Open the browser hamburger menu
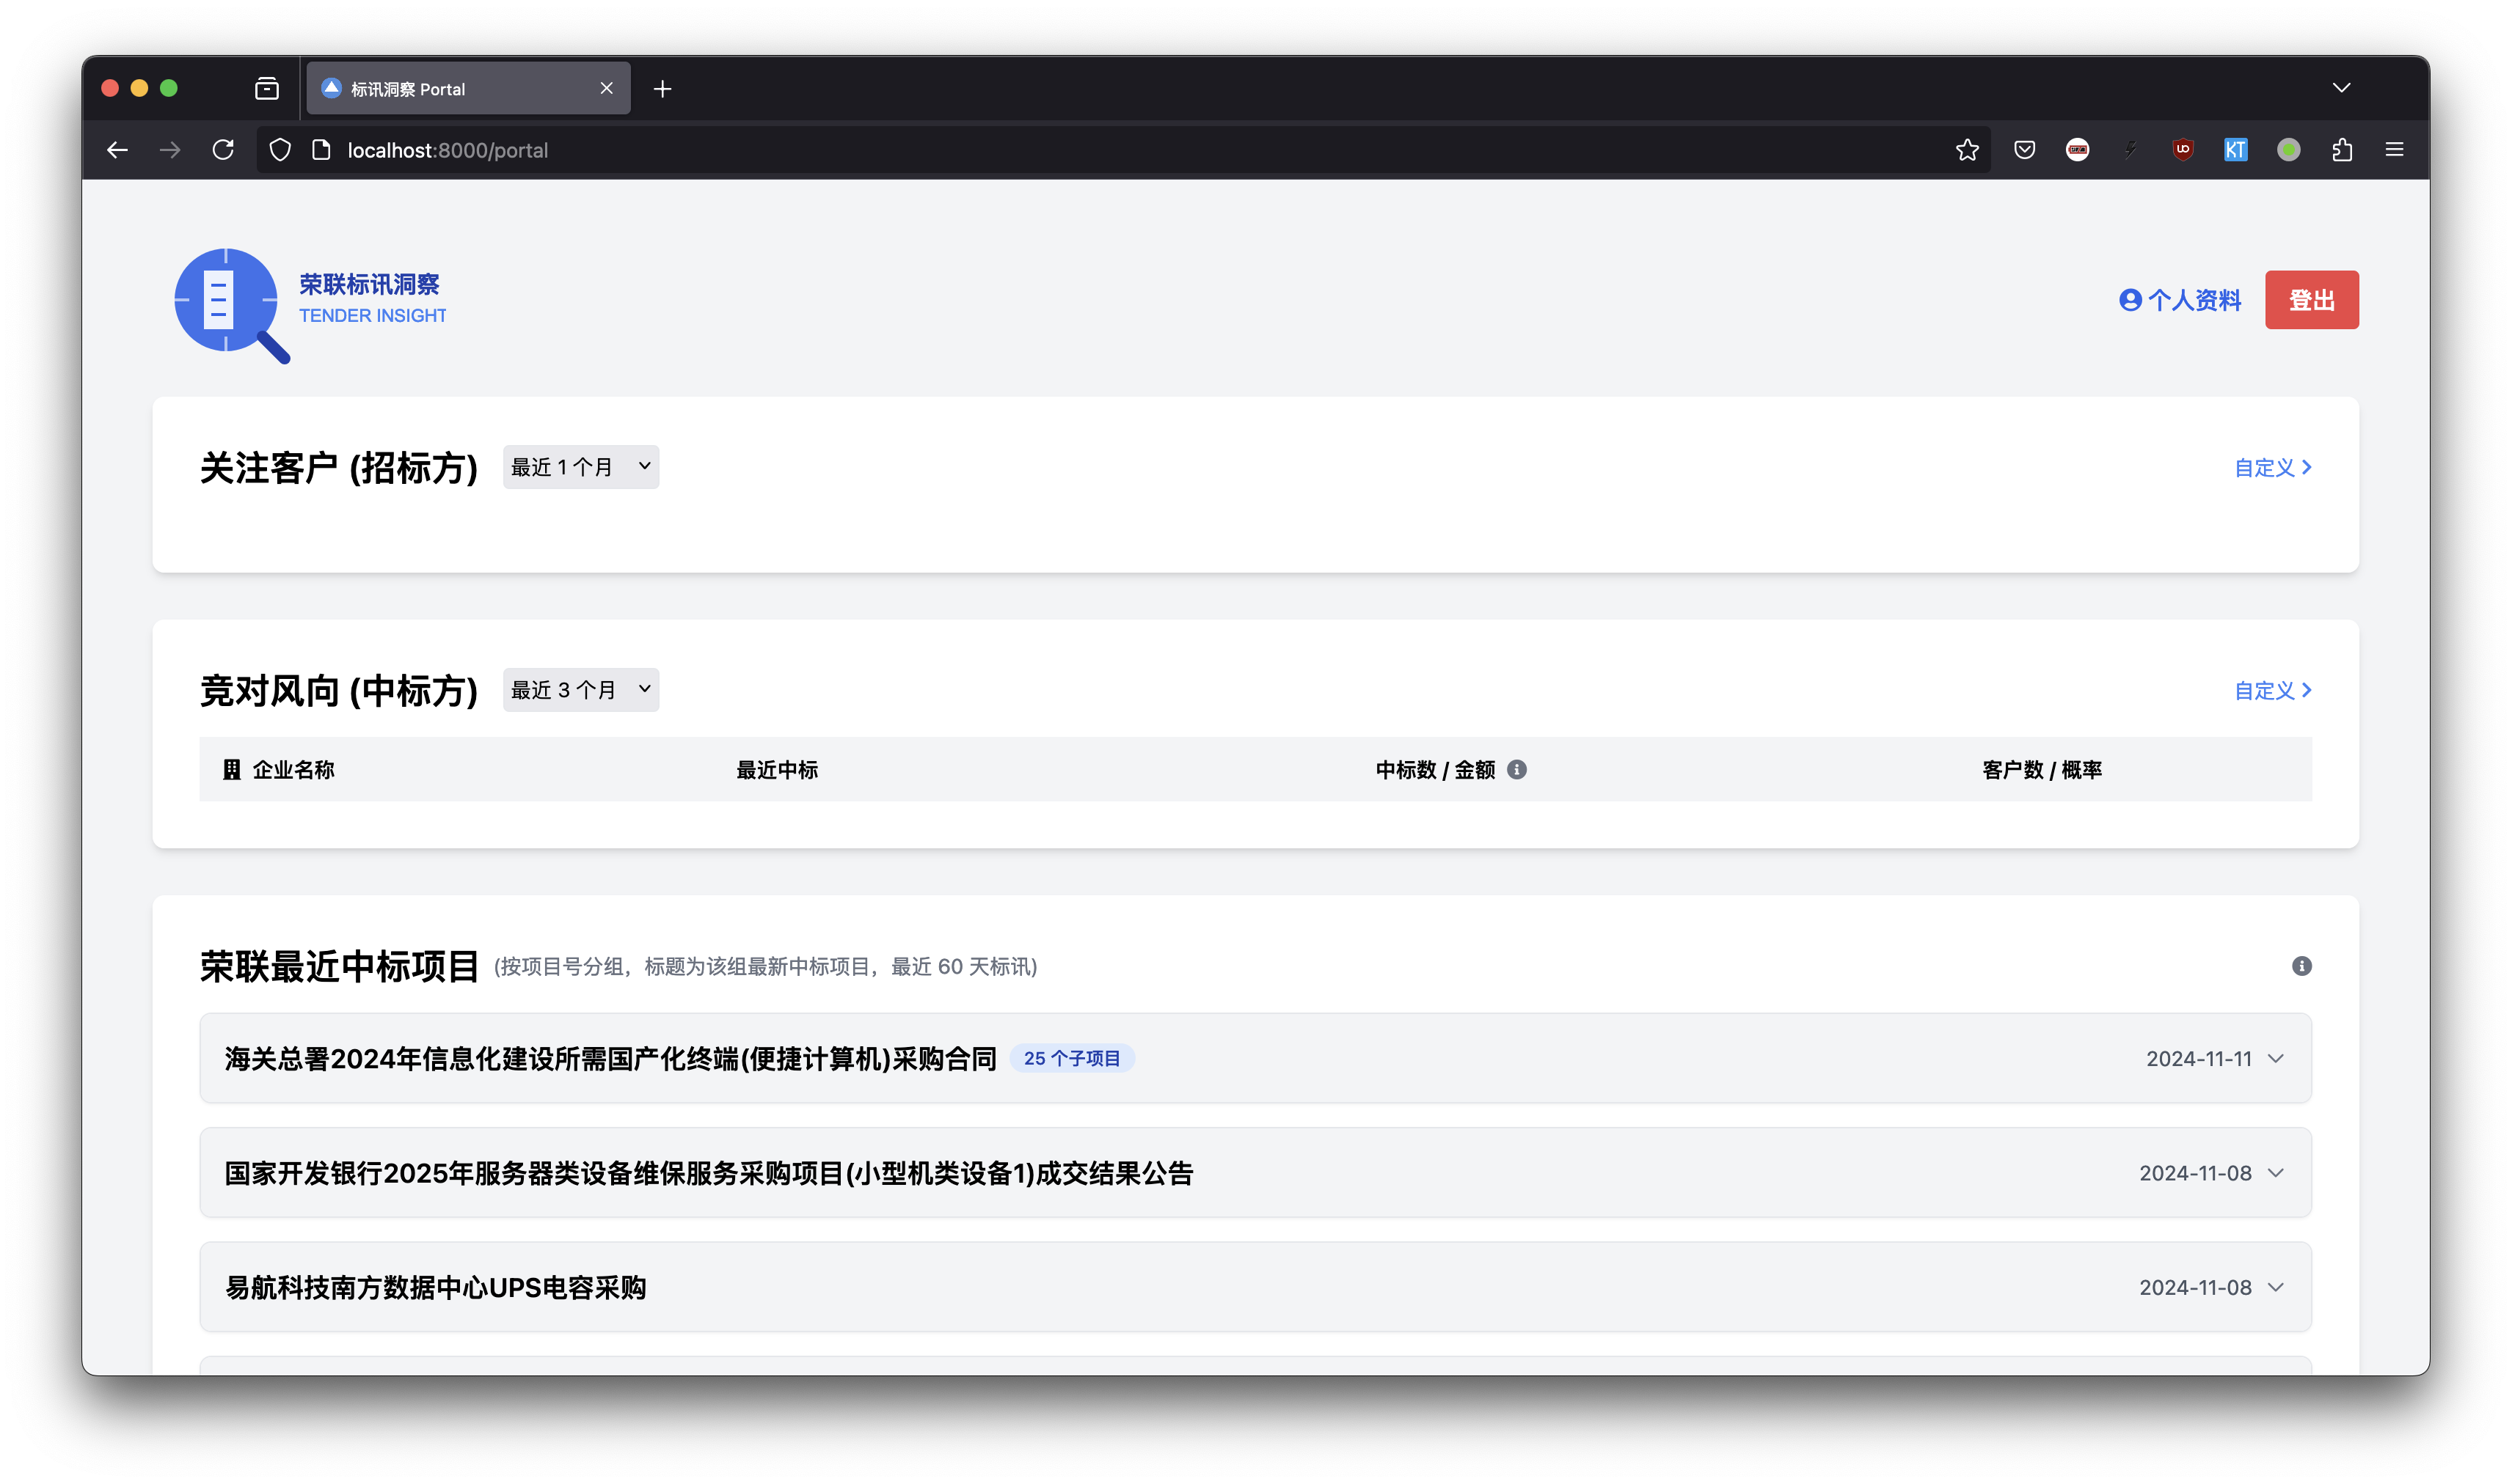The image size is (2512, 1484). click(2394, 150)
